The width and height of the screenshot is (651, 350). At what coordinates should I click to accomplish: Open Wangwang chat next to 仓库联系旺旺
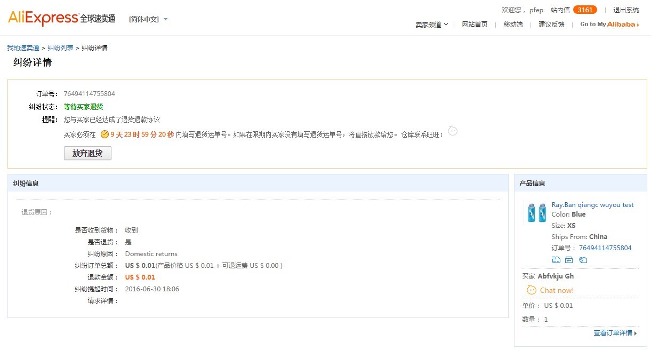[453, 131]
